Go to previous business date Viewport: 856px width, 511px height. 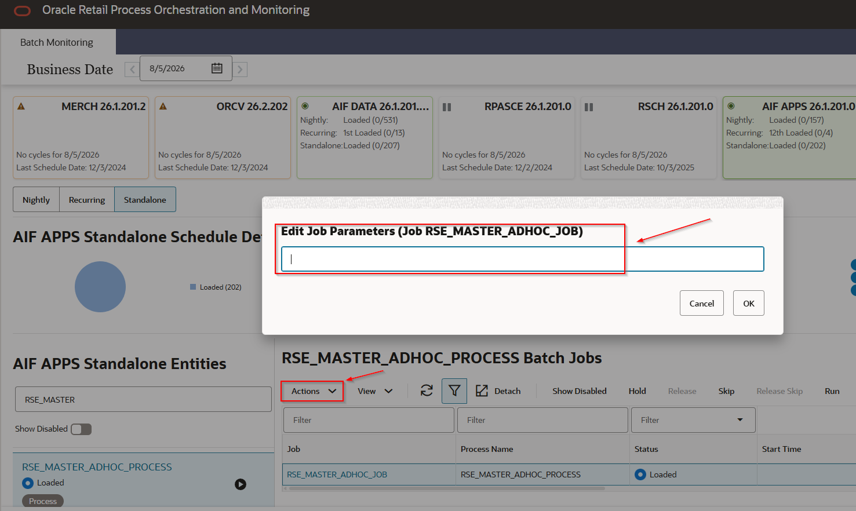tap(132, 70)
